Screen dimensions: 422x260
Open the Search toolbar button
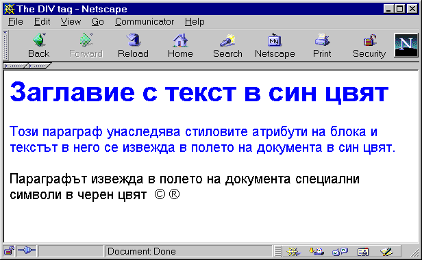point(227,45)
